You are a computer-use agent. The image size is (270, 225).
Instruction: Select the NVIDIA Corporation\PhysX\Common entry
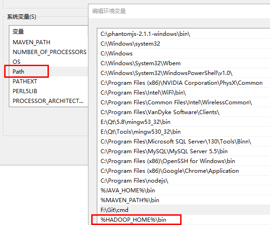(184, 83)
